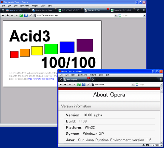This screenshot has height=148, width=164.
Task: Click wand icon in About Opera window
Action: click(88, 85)
